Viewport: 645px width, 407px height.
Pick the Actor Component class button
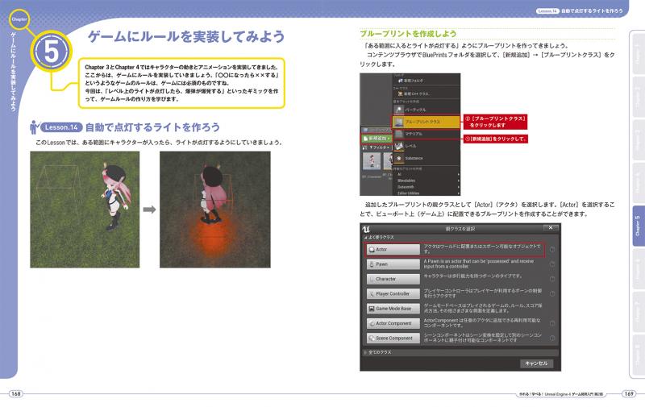pos(393,323)
